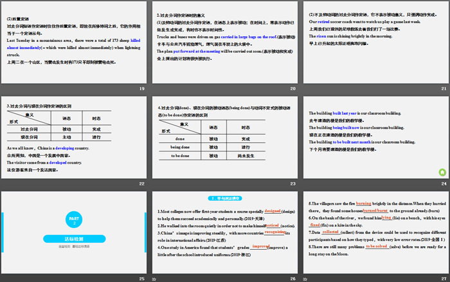Click the slide number 19 label
Viewport: 450px width, 282px height.
pyautogui.click(x=141, y=89)
